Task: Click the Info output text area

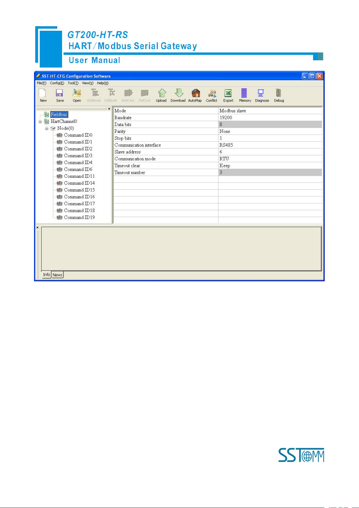Action: point(181,249)
